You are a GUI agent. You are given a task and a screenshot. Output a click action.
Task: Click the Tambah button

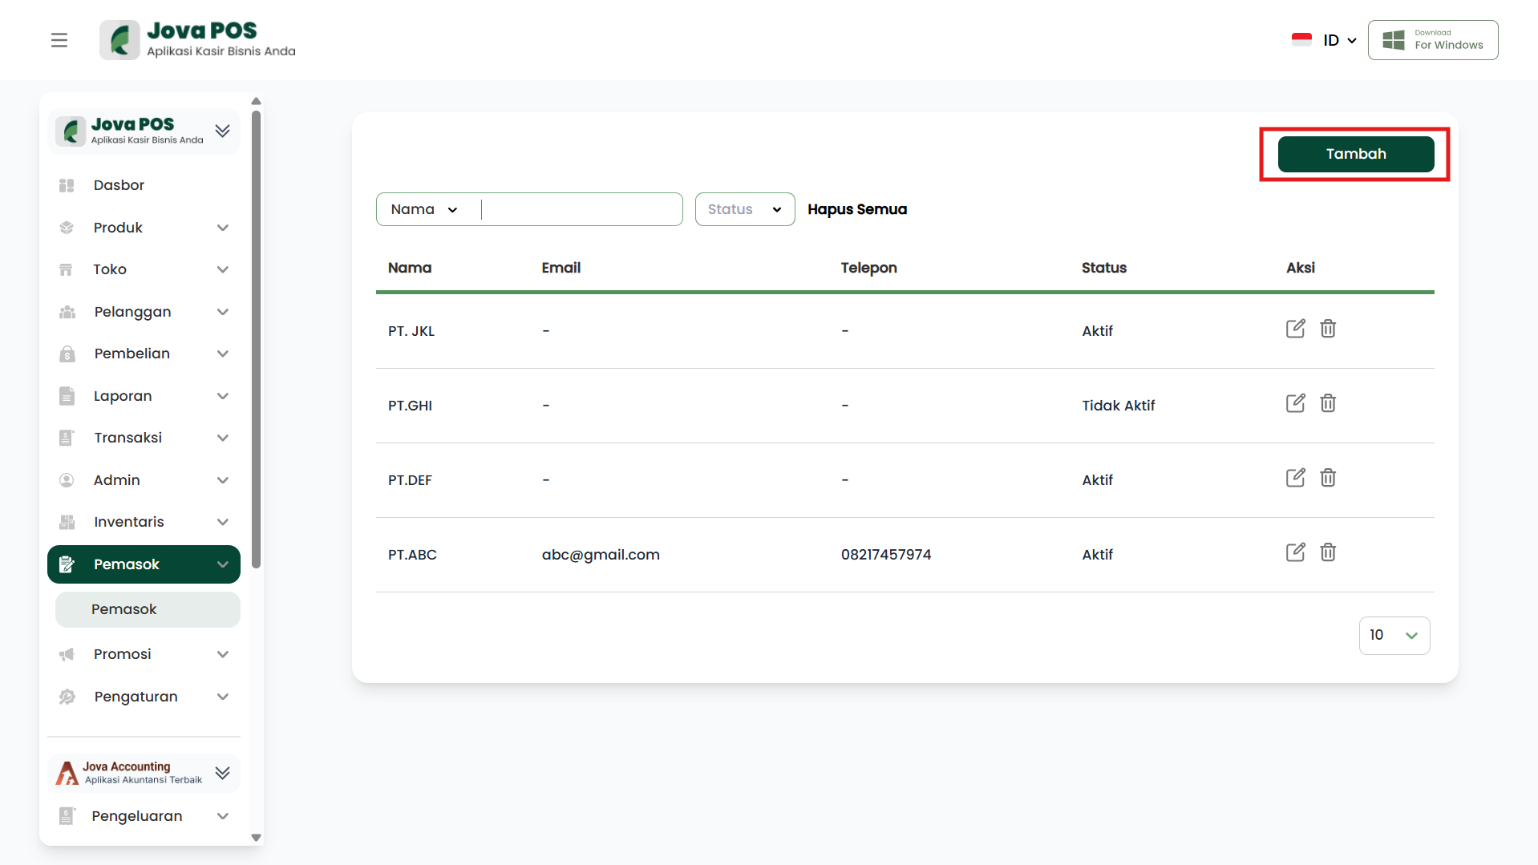pyautogui.click(x=1355, y=154)
